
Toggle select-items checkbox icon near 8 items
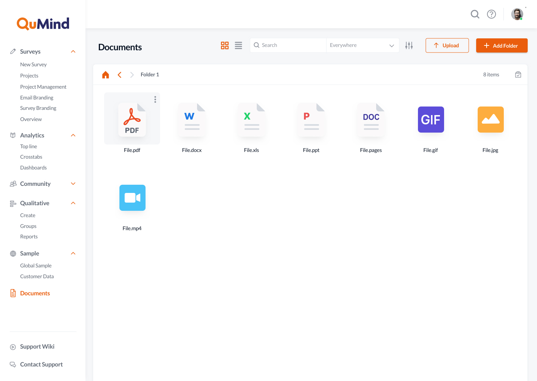518,74
